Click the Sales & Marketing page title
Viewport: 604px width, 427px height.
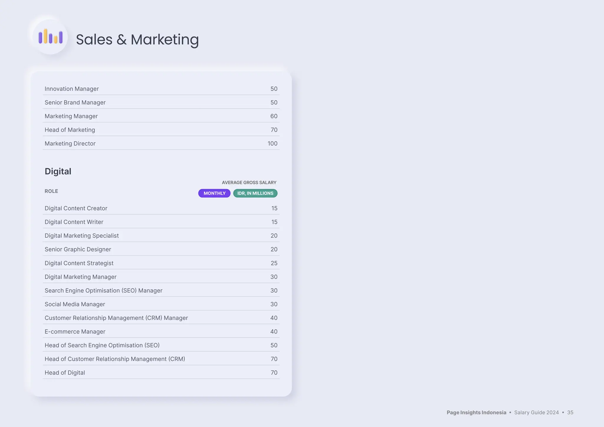(x=137, y=40)
